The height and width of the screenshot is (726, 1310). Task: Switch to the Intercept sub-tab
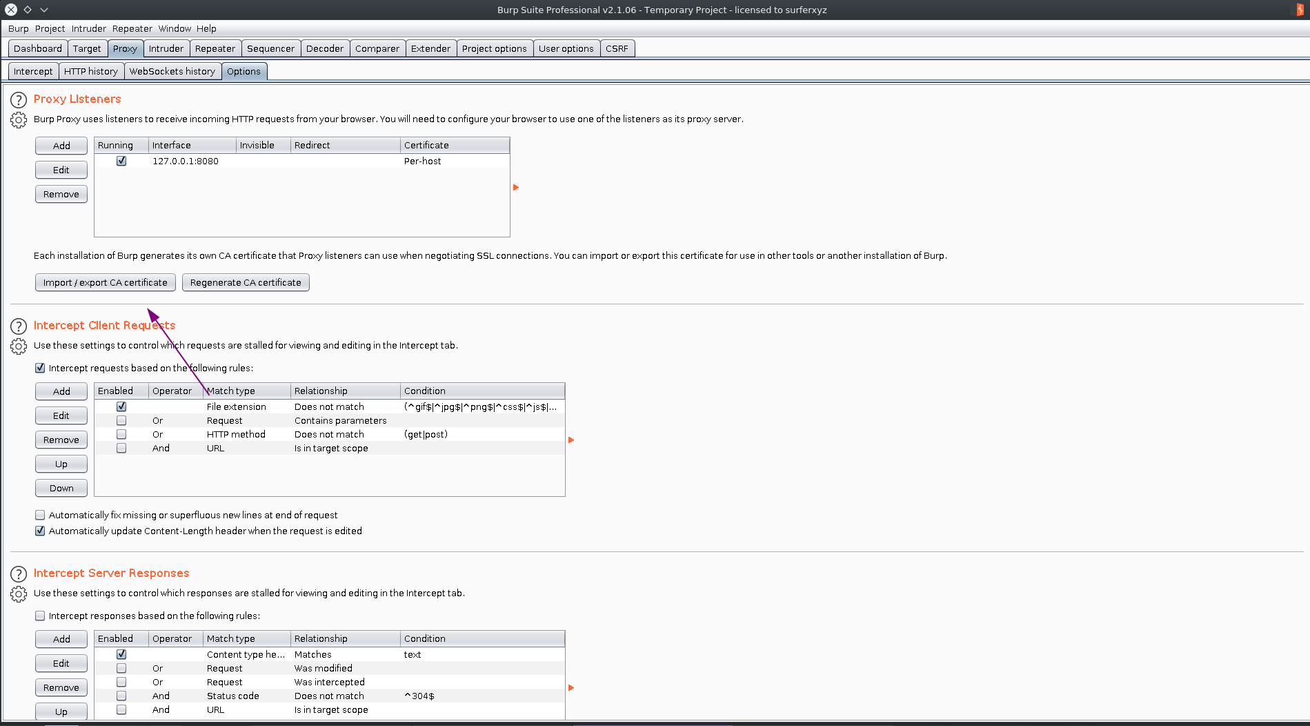click(33, 71)
